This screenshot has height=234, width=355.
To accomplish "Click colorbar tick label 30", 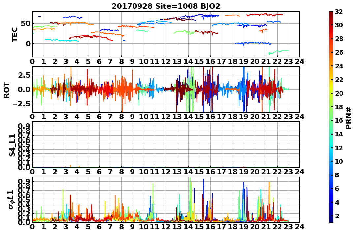I will click(x=339, y=25).
